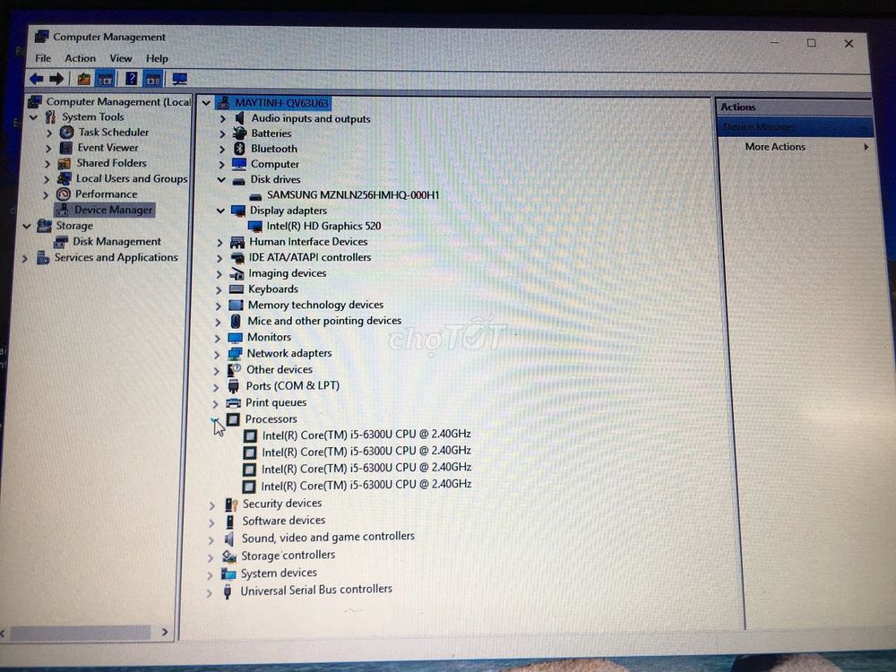
Task: Click the Security devices icon
Action: [231, 504]
